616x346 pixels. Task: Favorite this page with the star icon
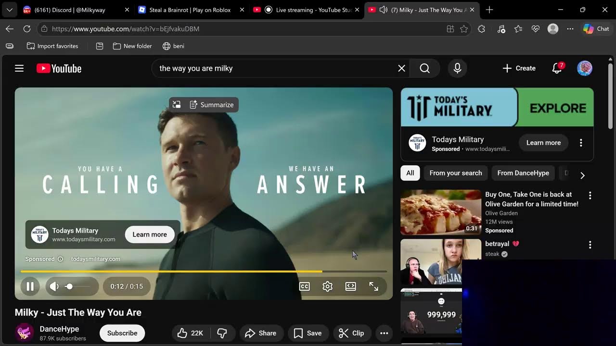click(x=464, y=29)
